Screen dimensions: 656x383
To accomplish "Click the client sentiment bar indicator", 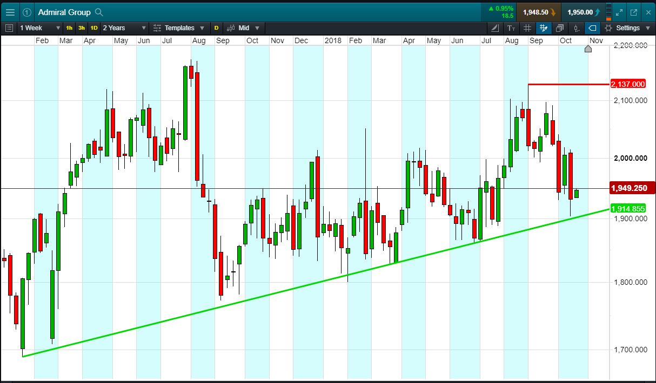I will (x=609, y=12).
